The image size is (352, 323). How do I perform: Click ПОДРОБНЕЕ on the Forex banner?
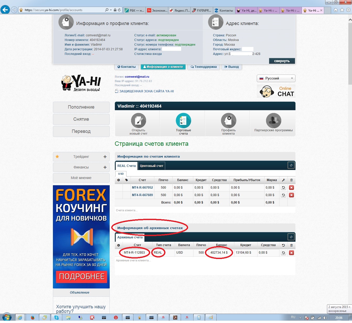[x=82, y=277]
